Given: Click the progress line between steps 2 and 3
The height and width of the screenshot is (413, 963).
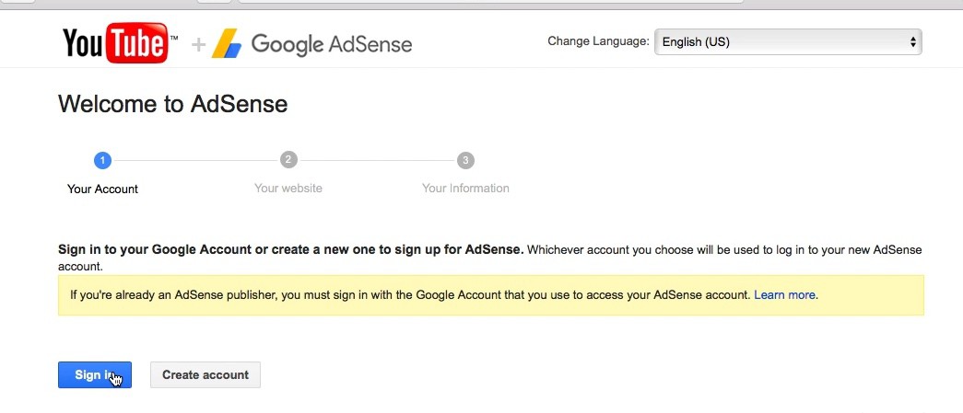Looking at the screenshot, I should 377,161.
